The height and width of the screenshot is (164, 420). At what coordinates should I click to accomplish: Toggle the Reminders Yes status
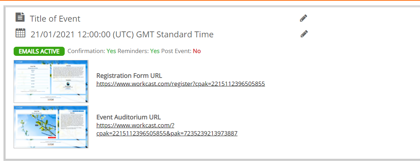point(155,51)
